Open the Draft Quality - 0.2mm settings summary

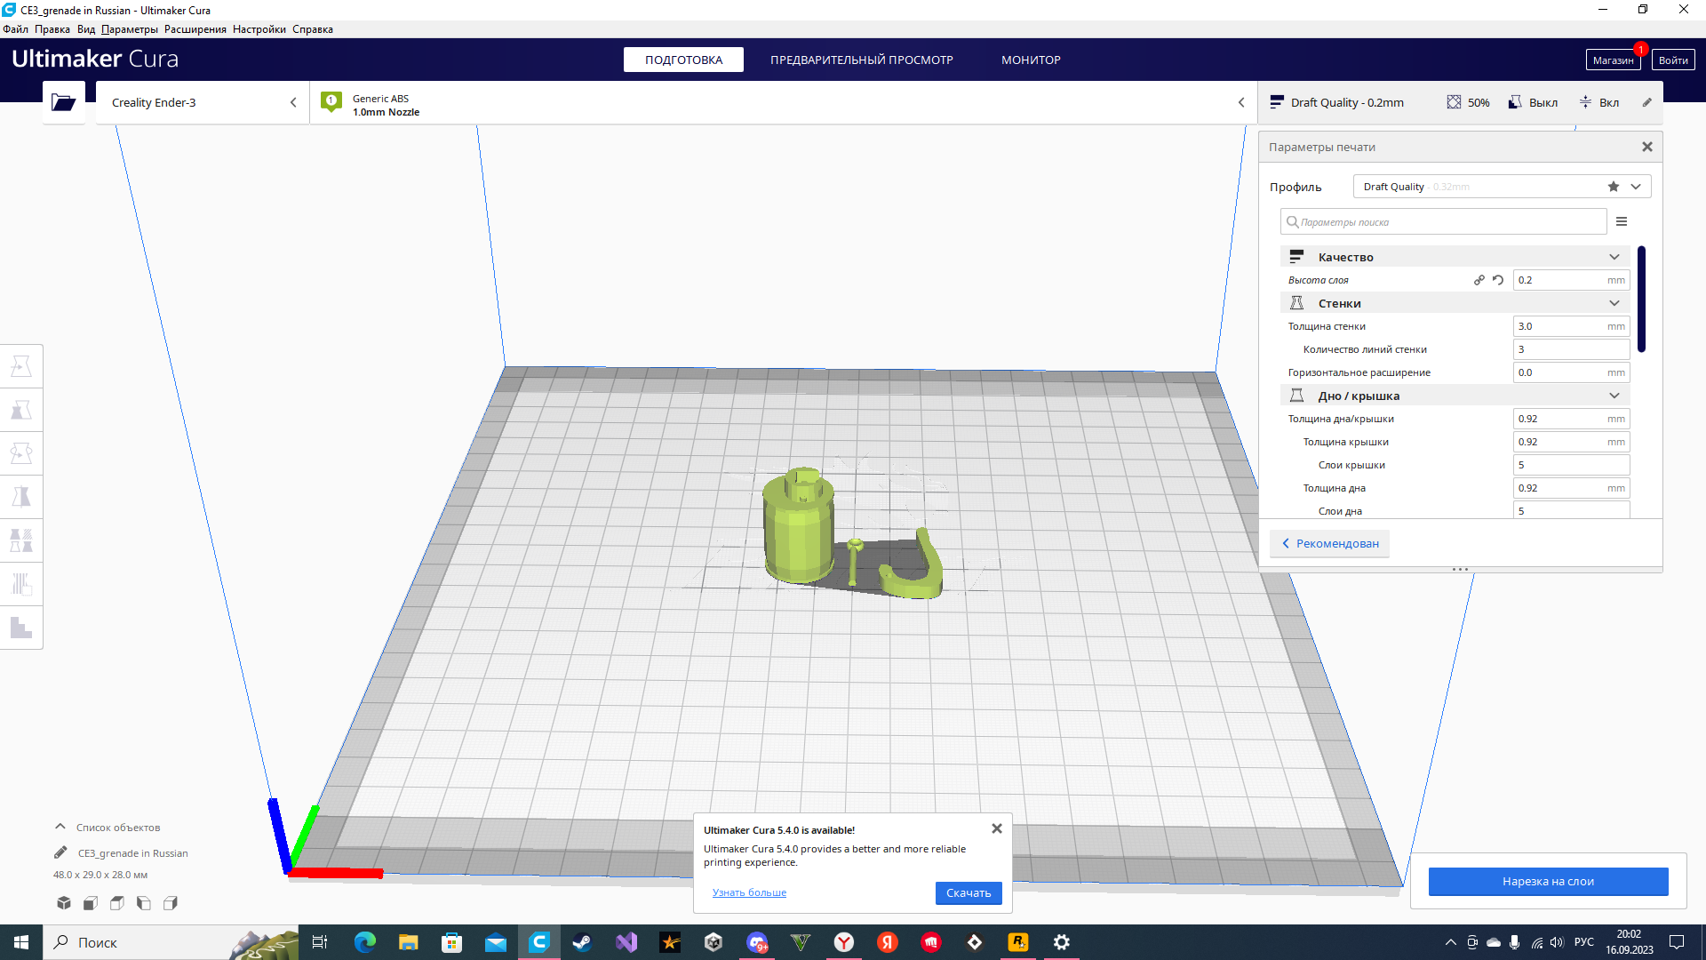[1337, 102]
